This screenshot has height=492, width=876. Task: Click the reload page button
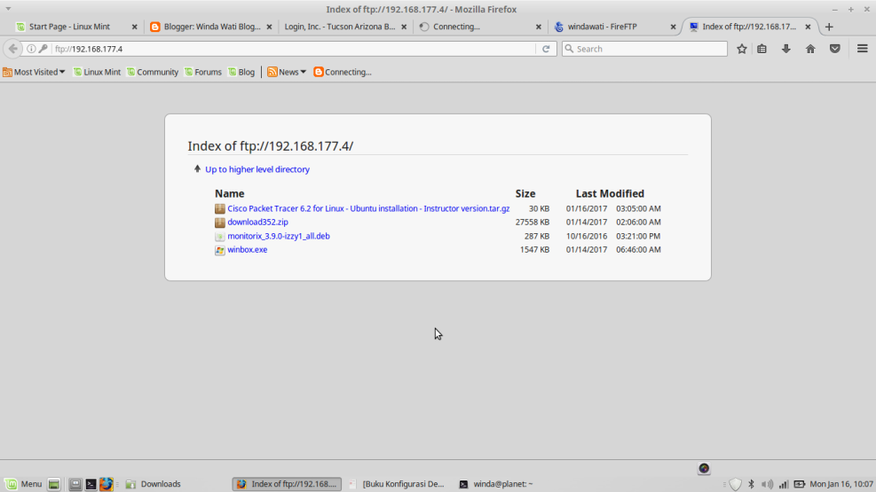(x=547, y=49)
